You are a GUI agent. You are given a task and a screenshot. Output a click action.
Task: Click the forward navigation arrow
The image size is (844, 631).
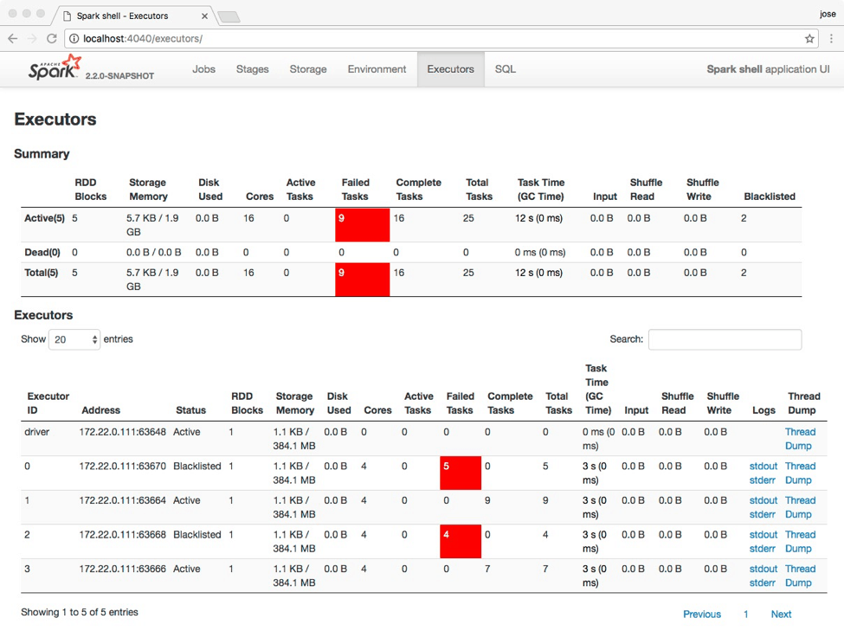[34, 38]
